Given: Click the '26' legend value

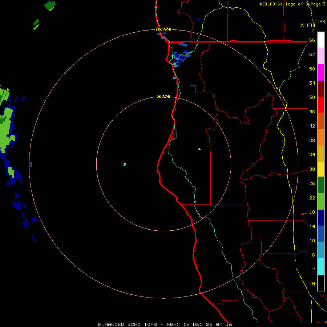Looking at the screenshot, I should [x=312, y=183].
